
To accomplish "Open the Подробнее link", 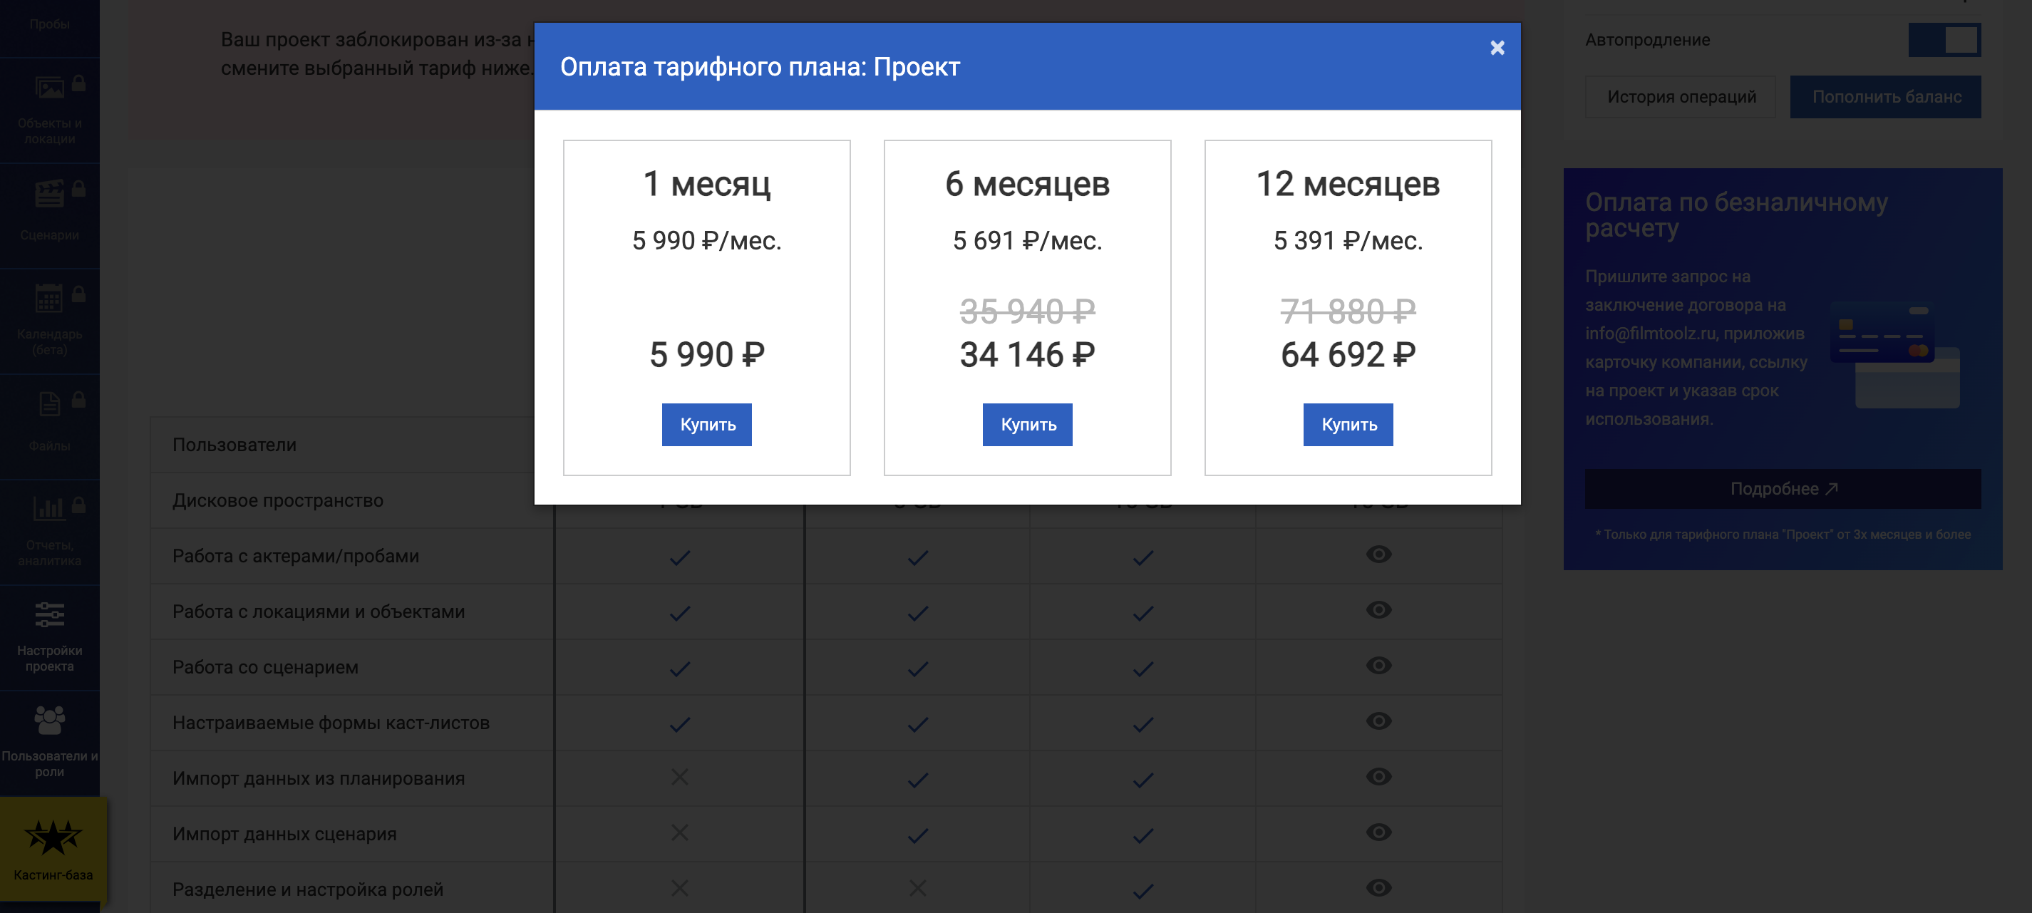I will pyautogui.click(x=1783, y=488).
